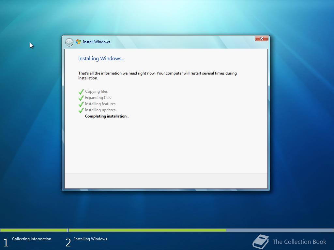Click the checkmark next to Installing features

pos(81,104)
